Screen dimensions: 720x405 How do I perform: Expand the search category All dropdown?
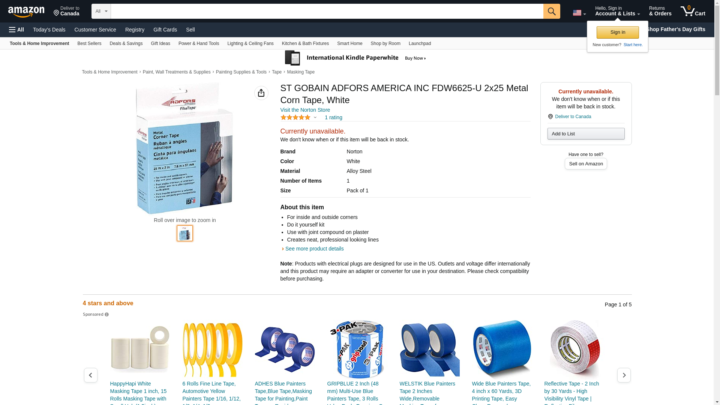[x=101, y=11]
